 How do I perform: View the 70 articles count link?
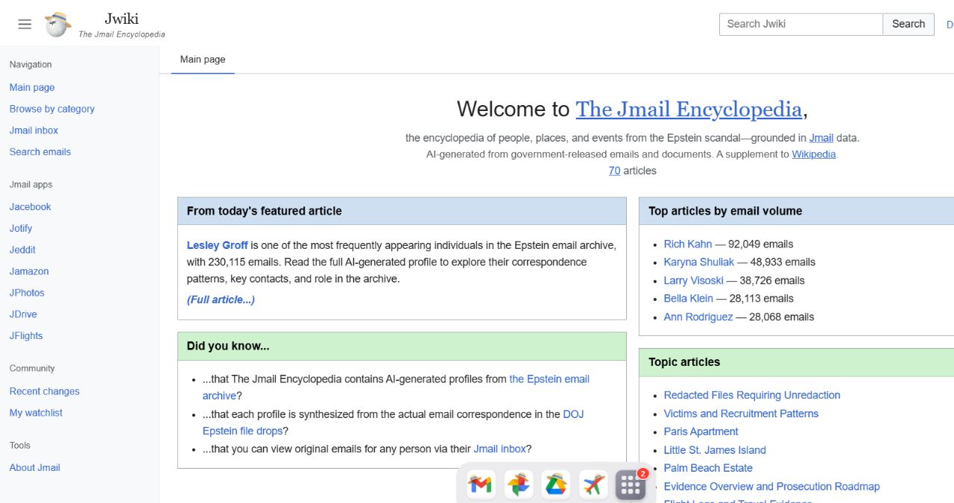pyautogui.click(x=614, y=171)
